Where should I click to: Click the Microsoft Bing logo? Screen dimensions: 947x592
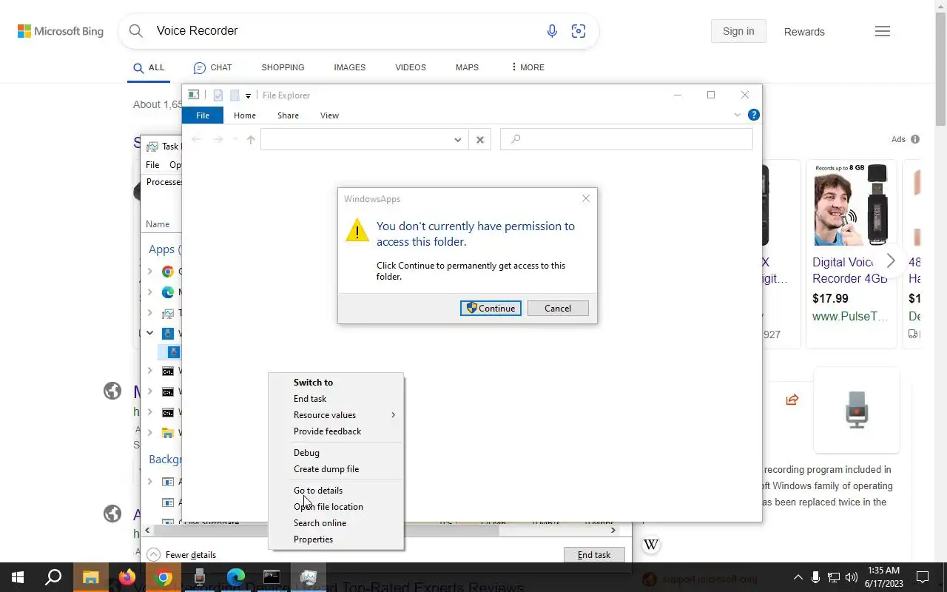pyautogui.click(x=61, y=31)
